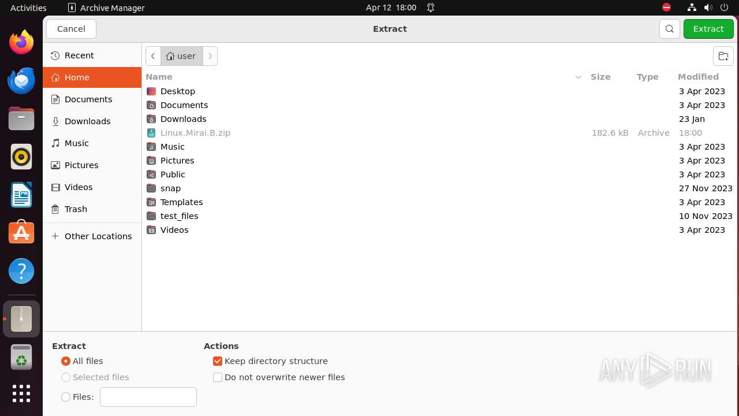Open Firefox from the dock
The image size is (739, 416).
click(21, 42)
